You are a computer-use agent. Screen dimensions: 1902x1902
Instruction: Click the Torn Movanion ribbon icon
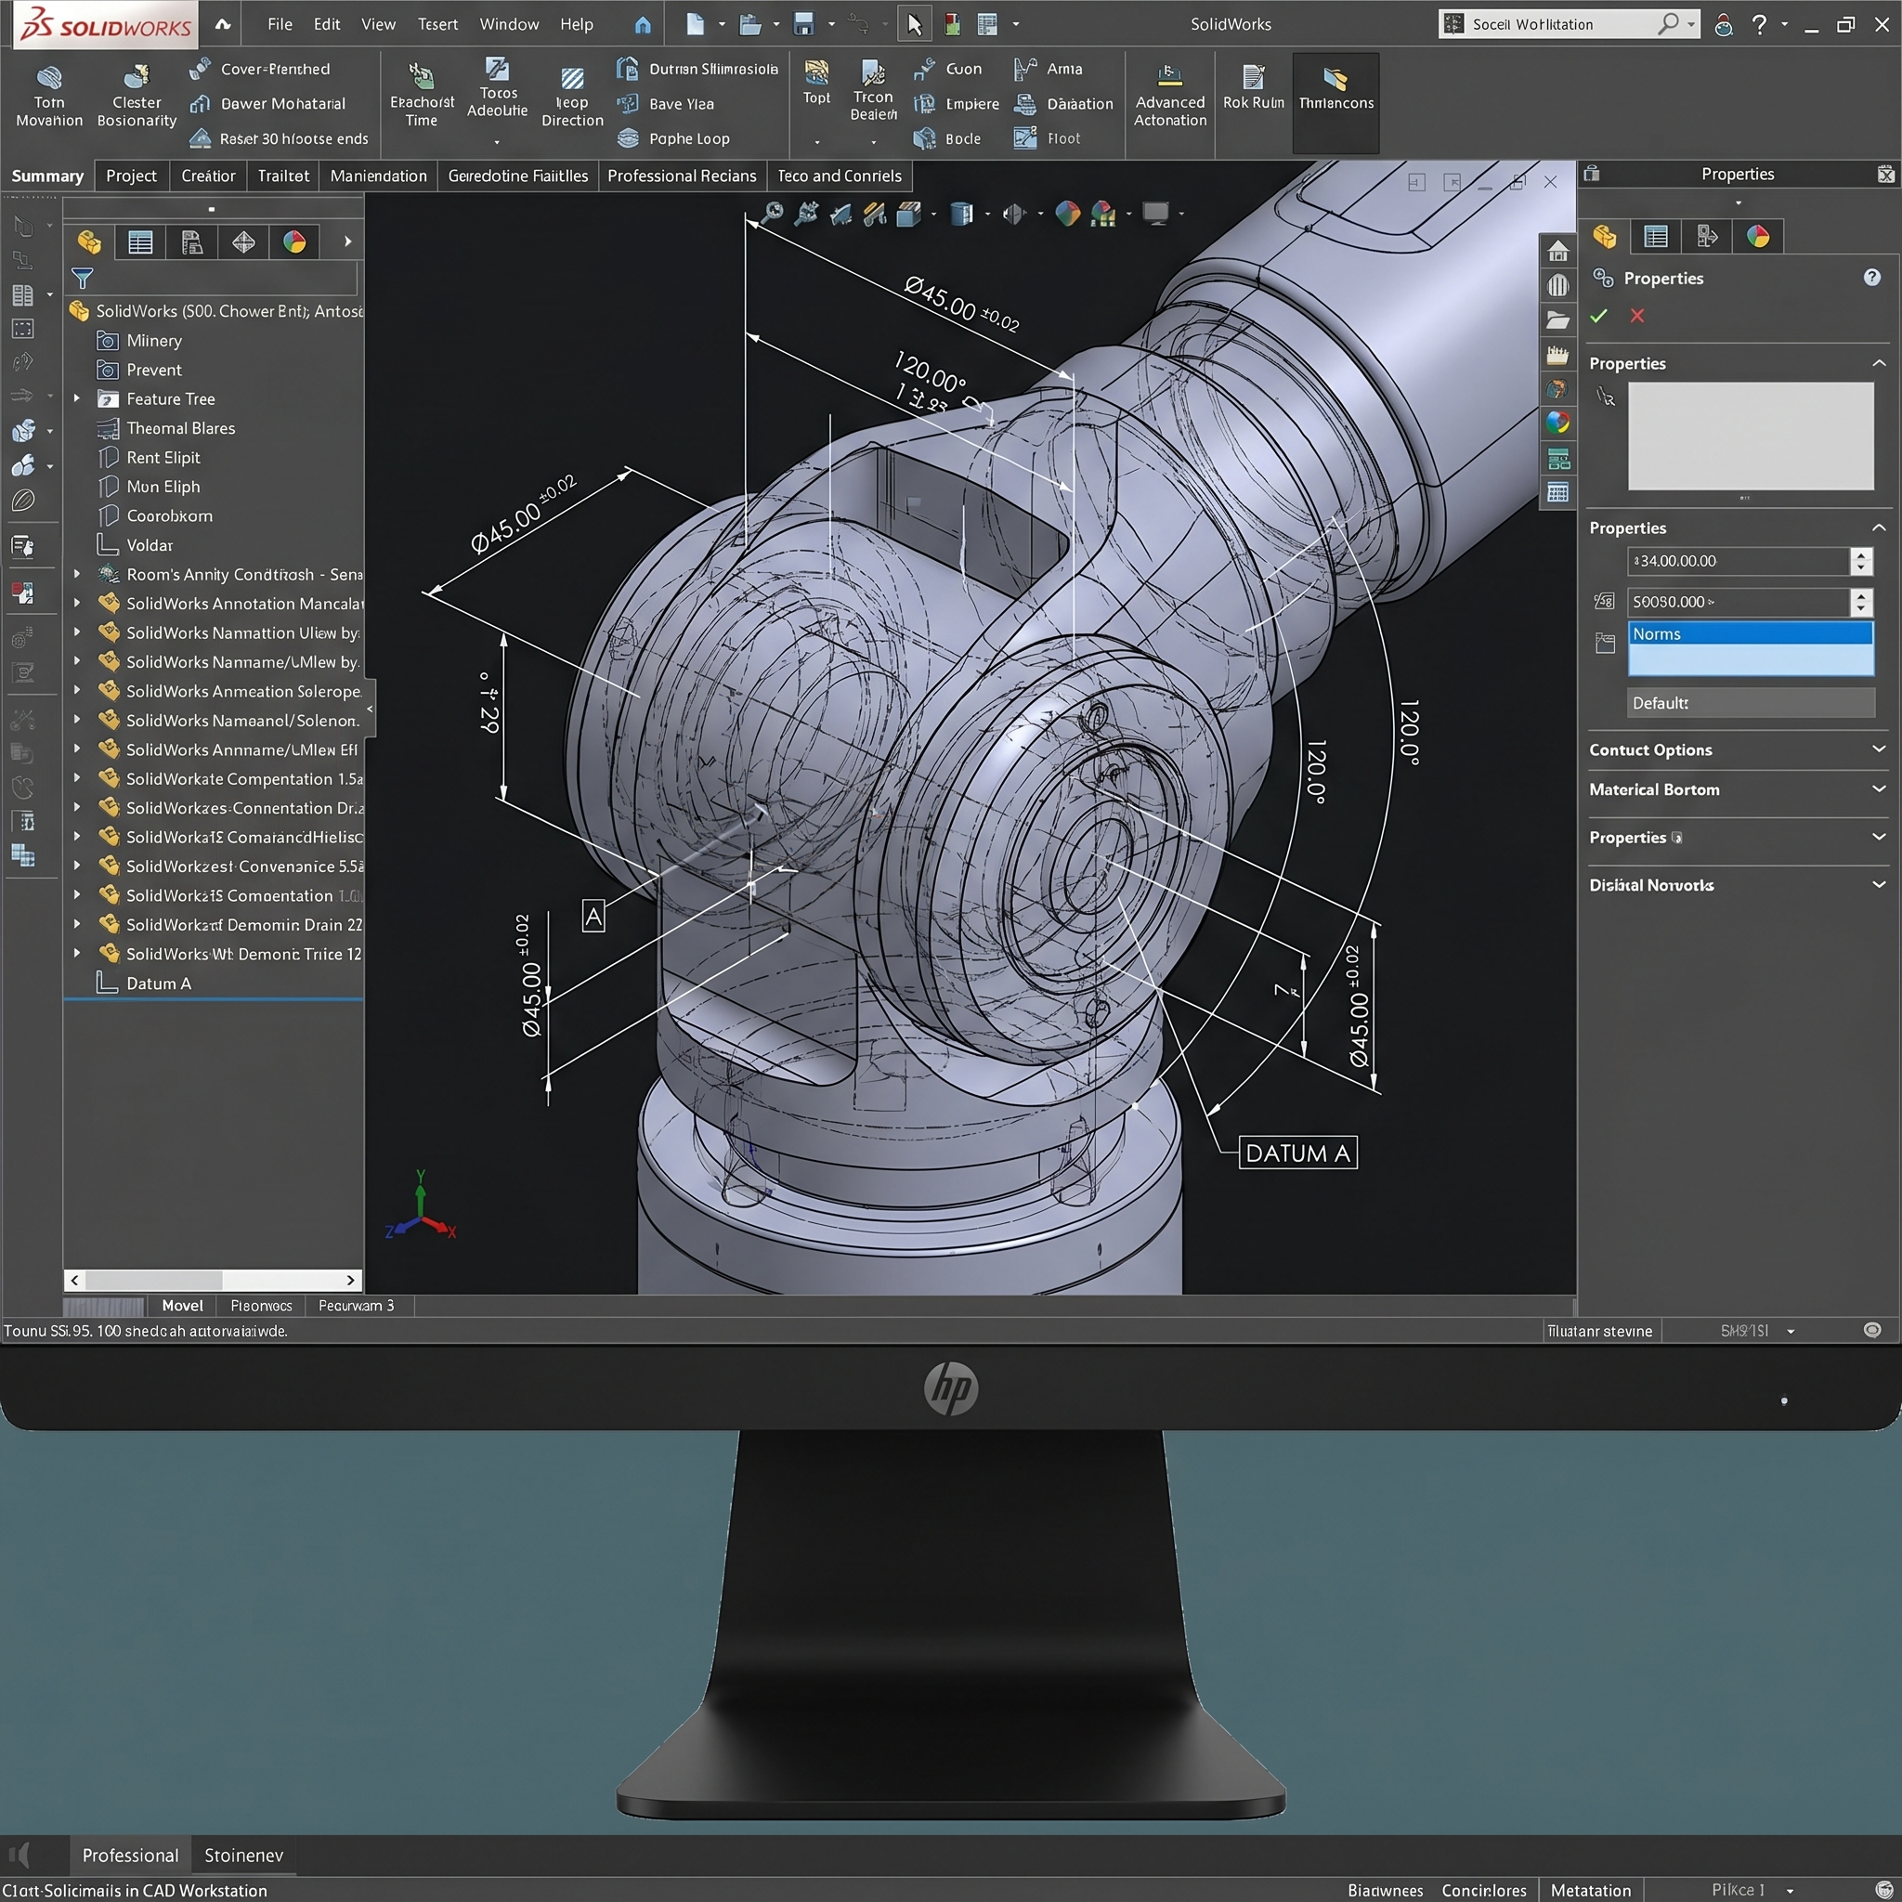(x=48, y=78)
